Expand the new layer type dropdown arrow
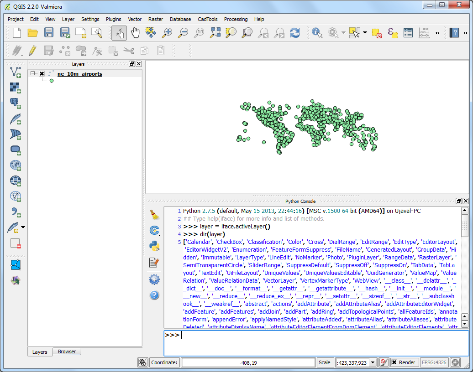 click(x=23, y=227)
